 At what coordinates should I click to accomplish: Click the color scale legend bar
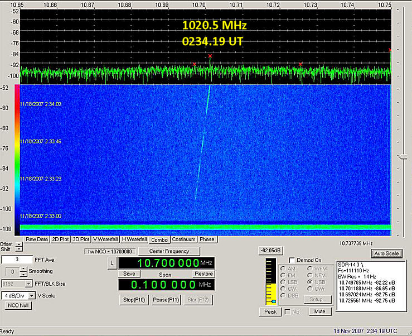click(17, 160)
